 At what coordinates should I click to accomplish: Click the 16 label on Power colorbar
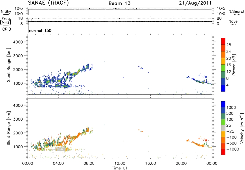[x=228, y=65]
